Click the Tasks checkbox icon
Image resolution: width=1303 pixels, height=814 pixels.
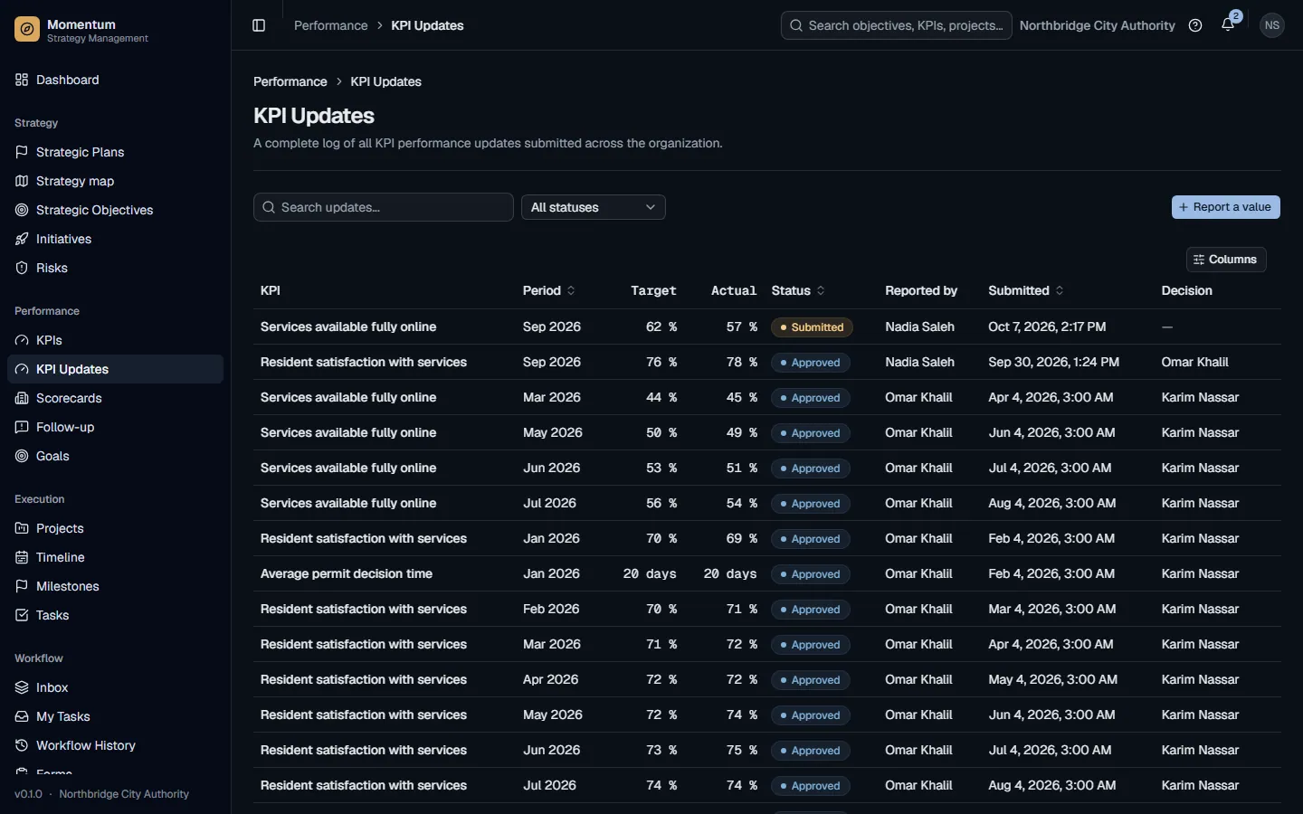click(x=22, y=615)
